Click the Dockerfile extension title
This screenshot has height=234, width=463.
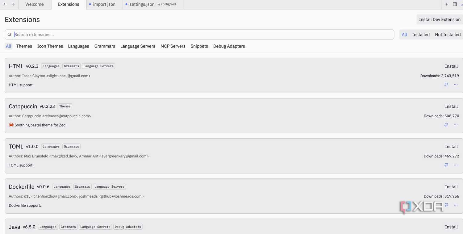[22, 186]
